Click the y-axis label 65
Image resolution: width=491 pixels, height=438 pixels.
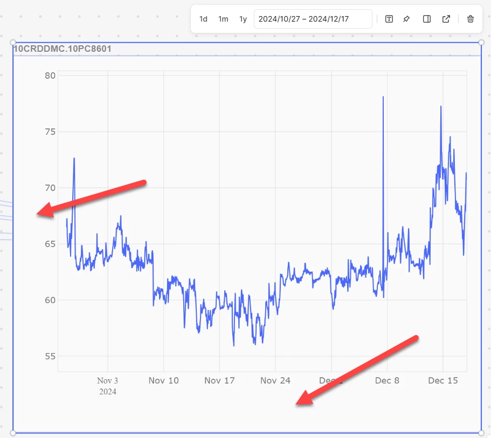tap(50, 244)
